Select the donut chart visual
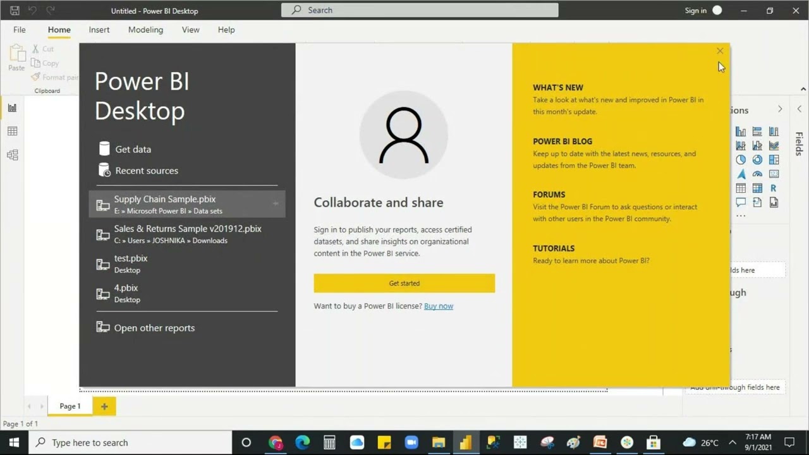This screenshot has width=809, height=455. (757, 160)
